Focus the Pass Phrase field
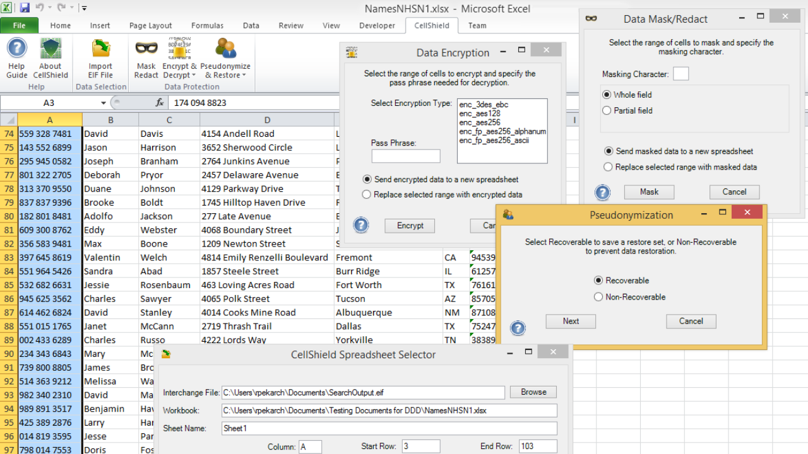 406,156
